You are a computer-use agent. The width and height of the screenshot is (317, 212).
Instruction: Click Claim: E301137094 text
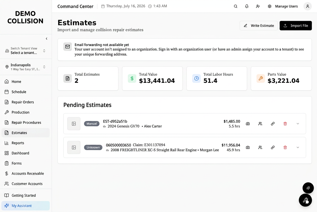[x=149, y=145]
